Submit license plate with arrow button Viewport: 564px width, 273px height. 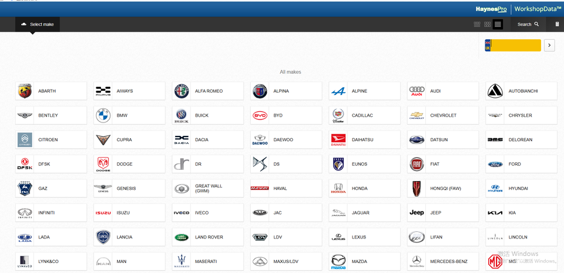tap(549, 45)
